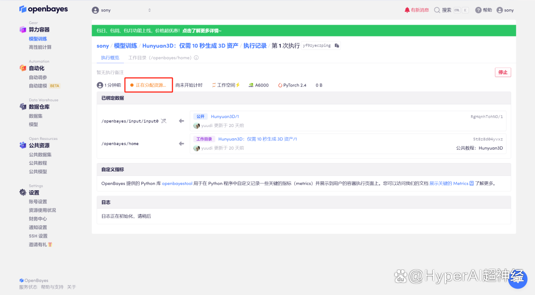Click the info icon beside 工作目录 tab
The image size is (535, 295).
click(x=196, y=58)
